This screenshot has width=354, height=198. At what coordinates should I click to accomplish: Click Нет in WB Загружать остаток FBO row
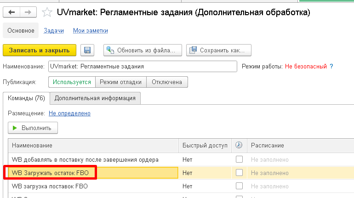click(x=188, y=173)
